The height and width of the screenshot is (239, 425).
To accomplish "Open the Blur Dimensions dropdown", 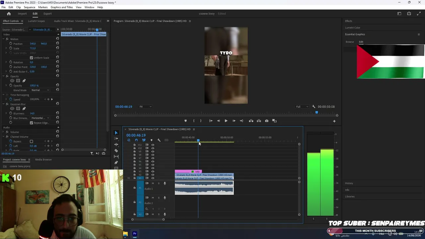I will (x=40, y=118).
